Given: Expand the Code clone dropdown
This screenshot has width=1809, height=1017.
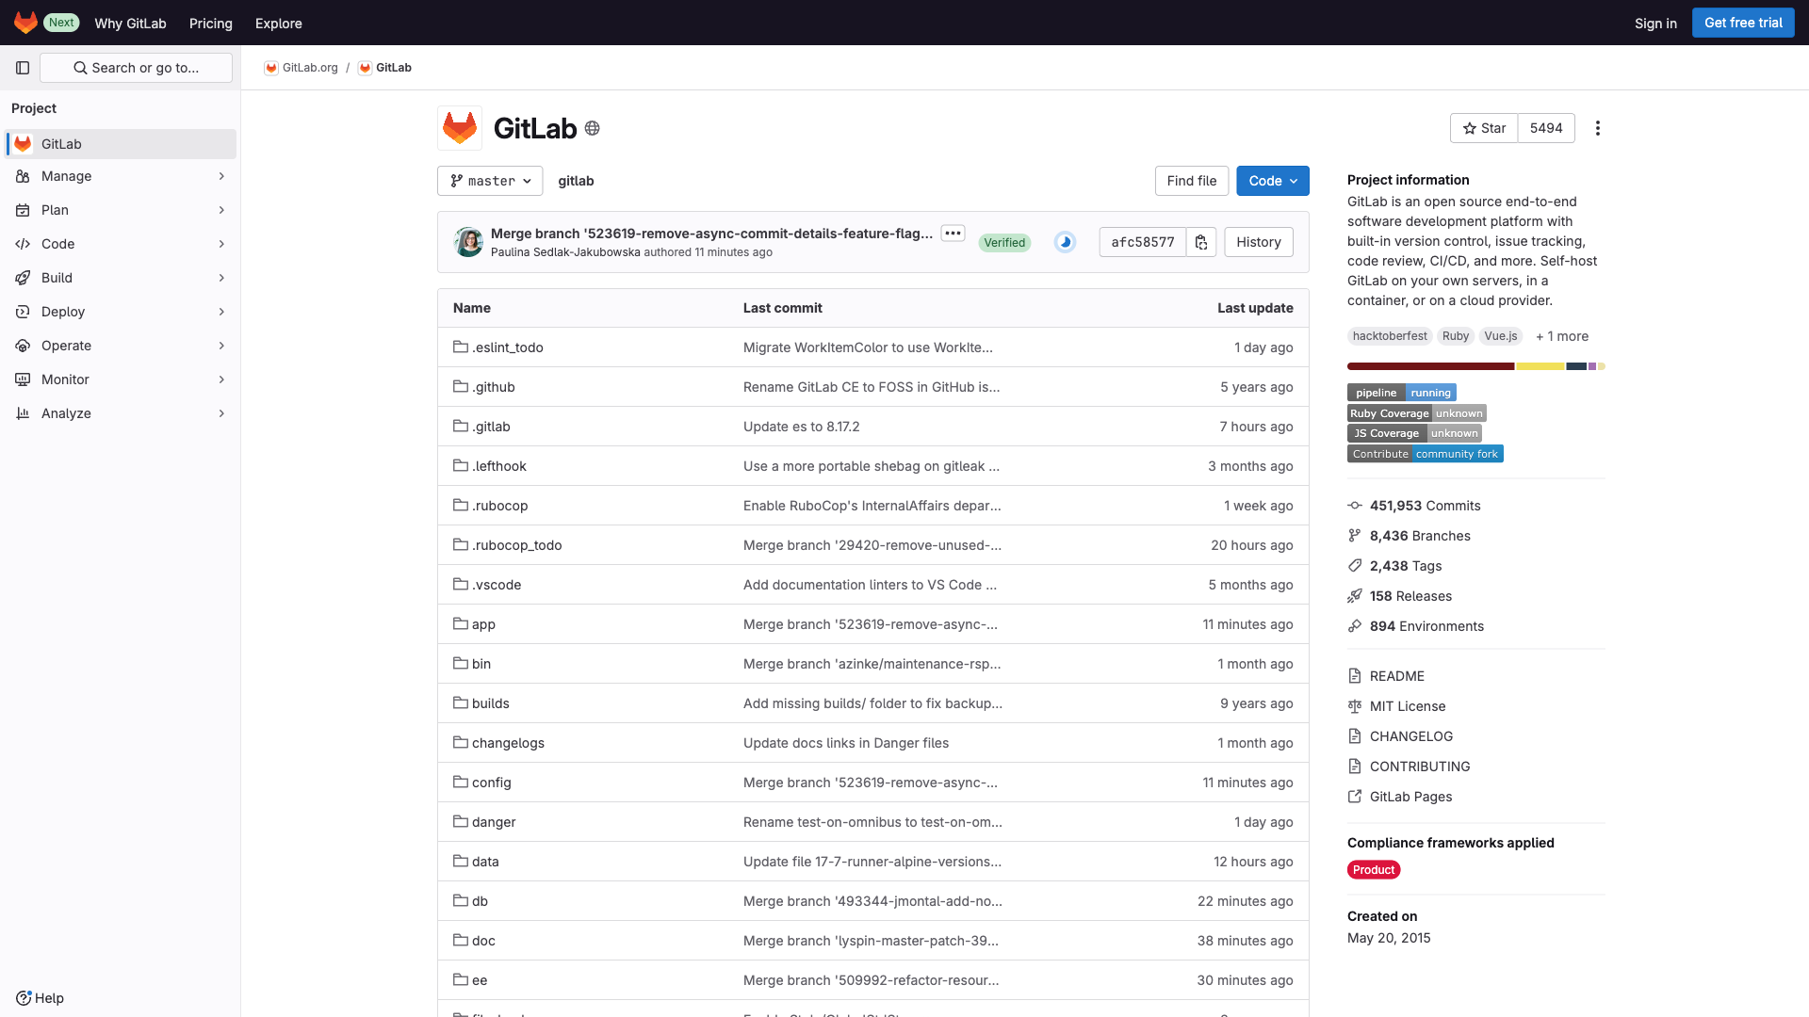Looking at the screenshot, I should (1272, 181).
